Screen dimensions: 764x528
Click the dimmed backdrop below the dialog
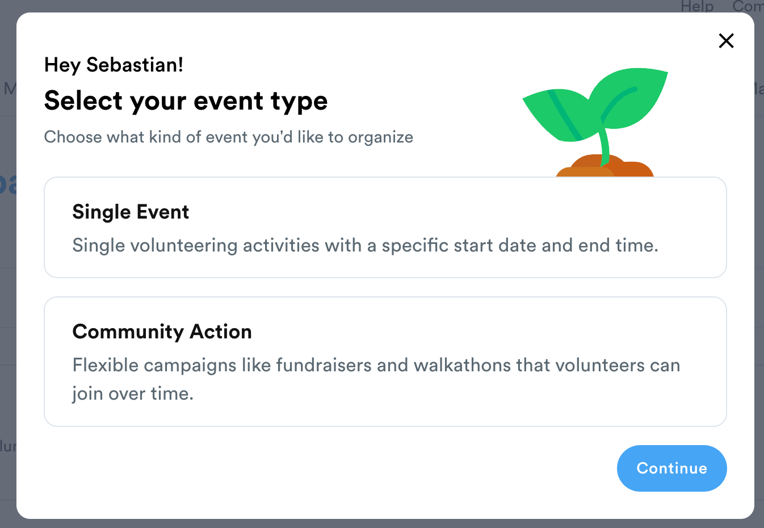pos(381,523)
